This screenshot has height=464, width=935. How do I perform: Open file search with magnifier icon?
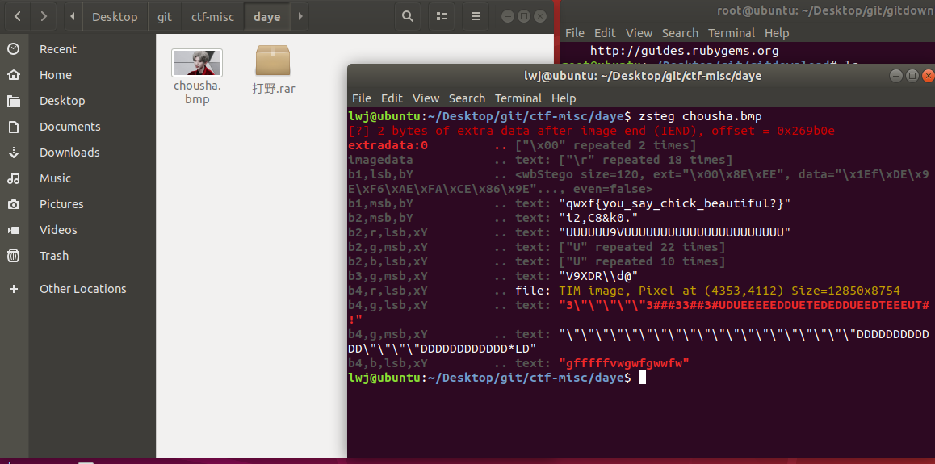(x=408, y=17)
